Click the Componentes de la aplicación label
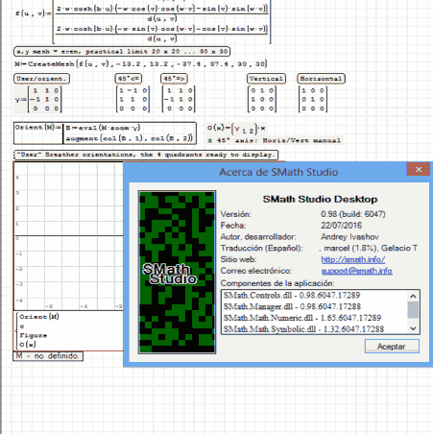The image size is (433, 434). 277,283
